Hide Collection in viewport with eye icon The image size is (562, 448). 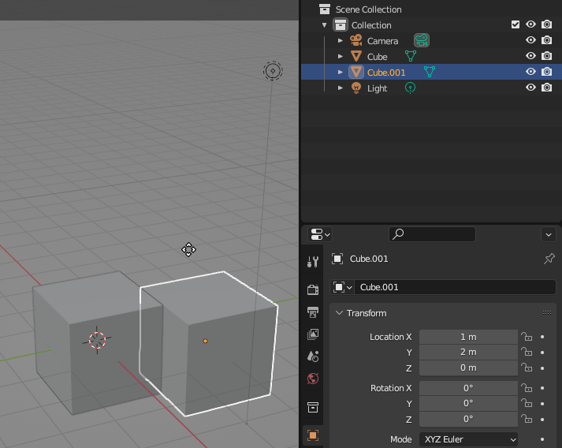(x=530, y=24)
